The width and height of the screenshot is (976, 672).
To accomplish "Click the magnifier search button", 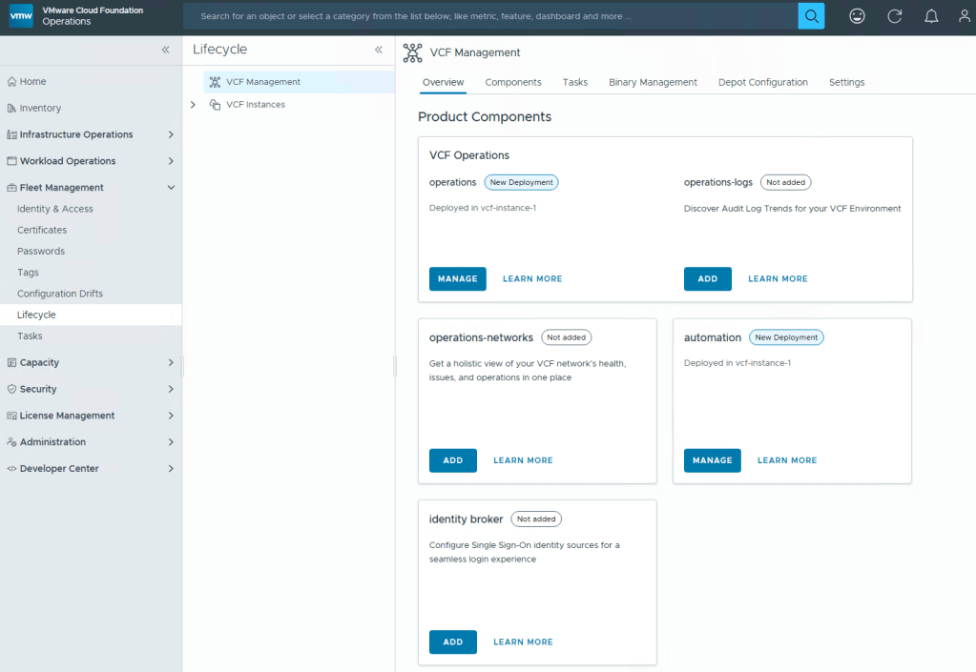I will pos(811,16).
